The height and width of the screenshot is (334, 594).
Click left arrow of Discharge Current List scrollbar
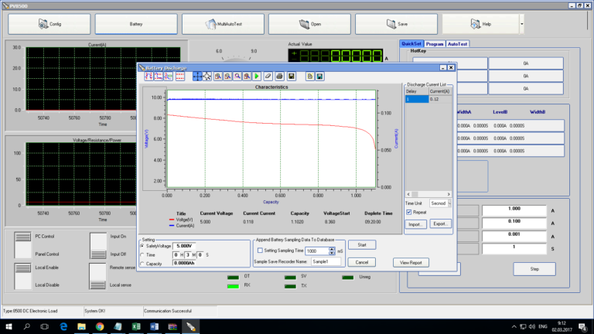tap(408, 194)
